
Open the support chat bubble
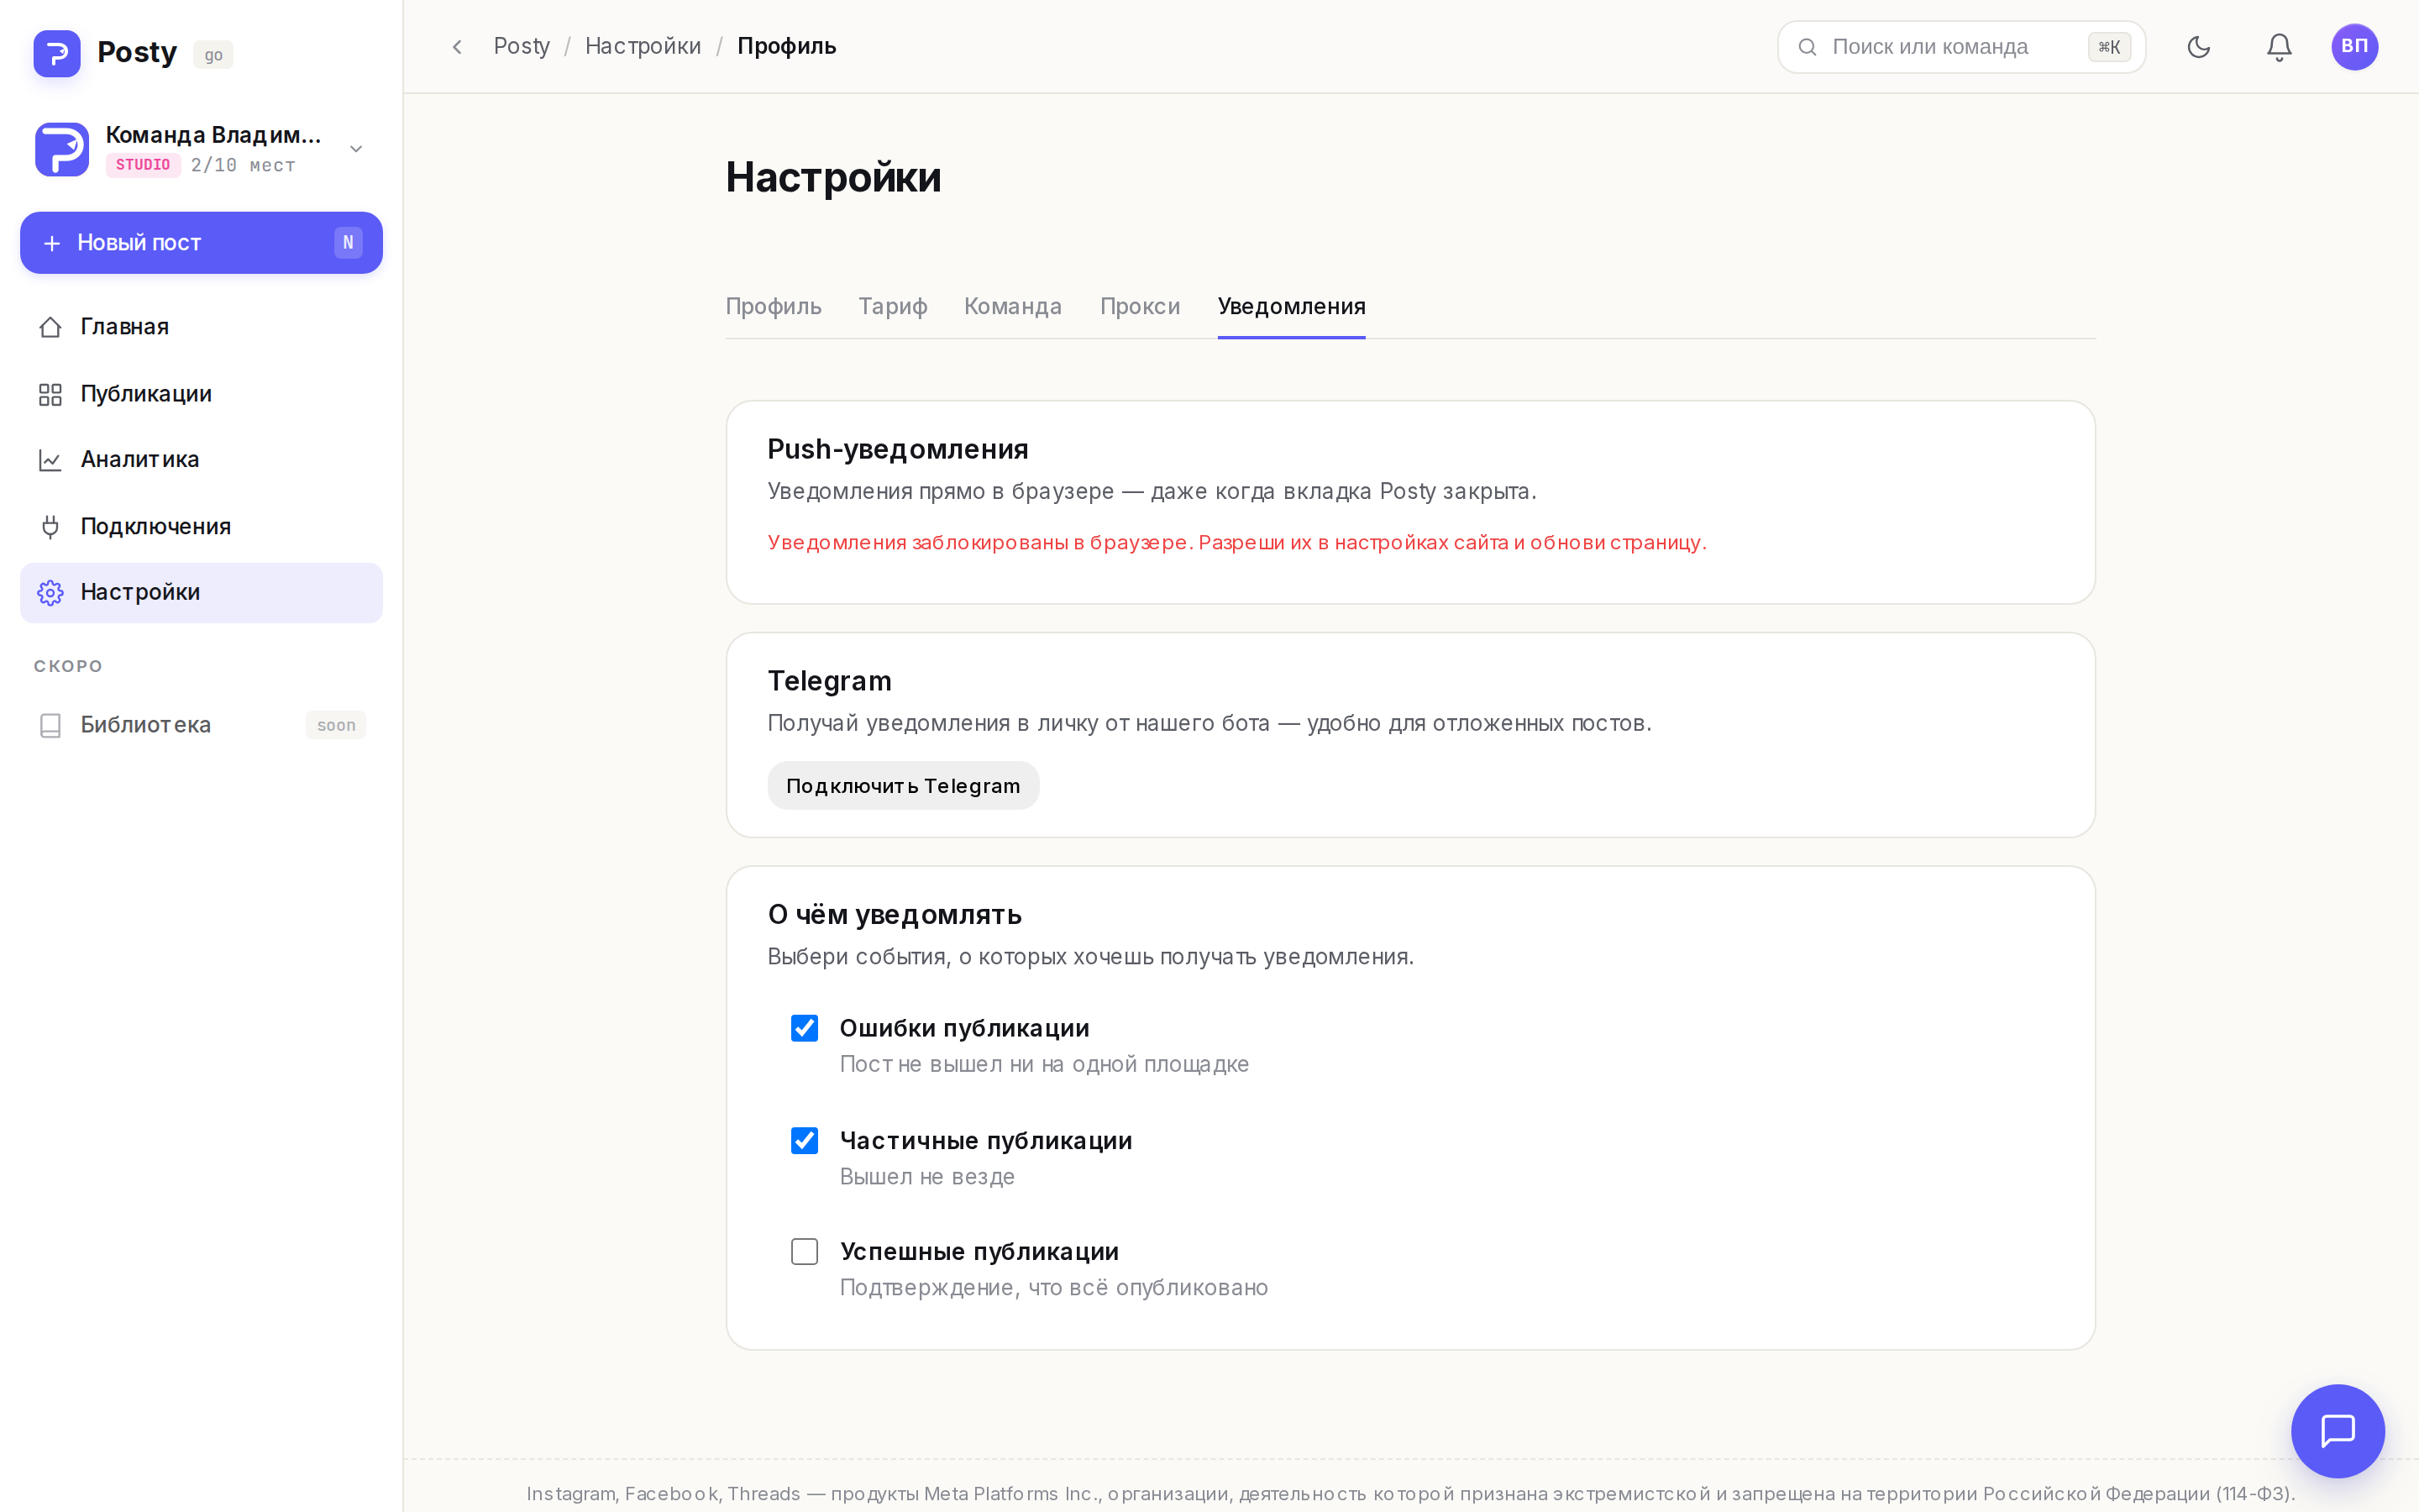[x=2338, y=1431]
